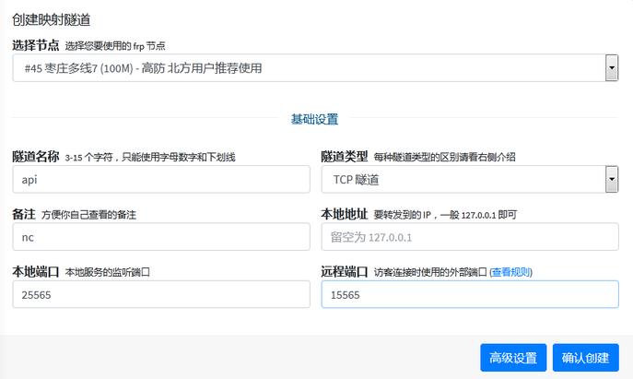This screenshot has height=379, width=633.
Task: Click the 隧道名称 label text
Action: [x=36, y=157]
